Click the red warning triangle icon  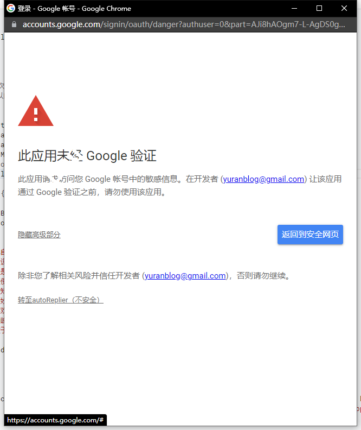tap(36, 111)
